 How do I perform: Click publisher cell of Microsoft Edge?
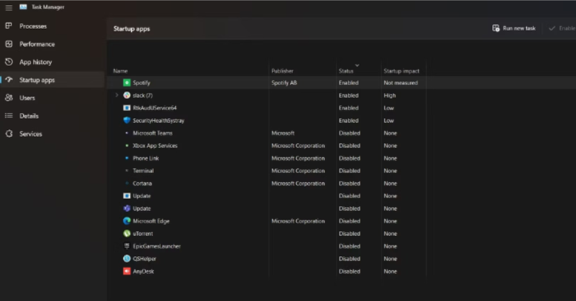click(298, 221)
